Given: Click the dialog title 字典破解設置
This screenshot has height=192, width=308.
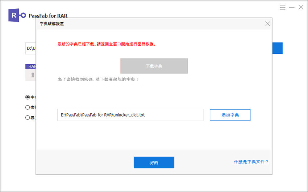Looking at the screenshot, I should [52, 24].
